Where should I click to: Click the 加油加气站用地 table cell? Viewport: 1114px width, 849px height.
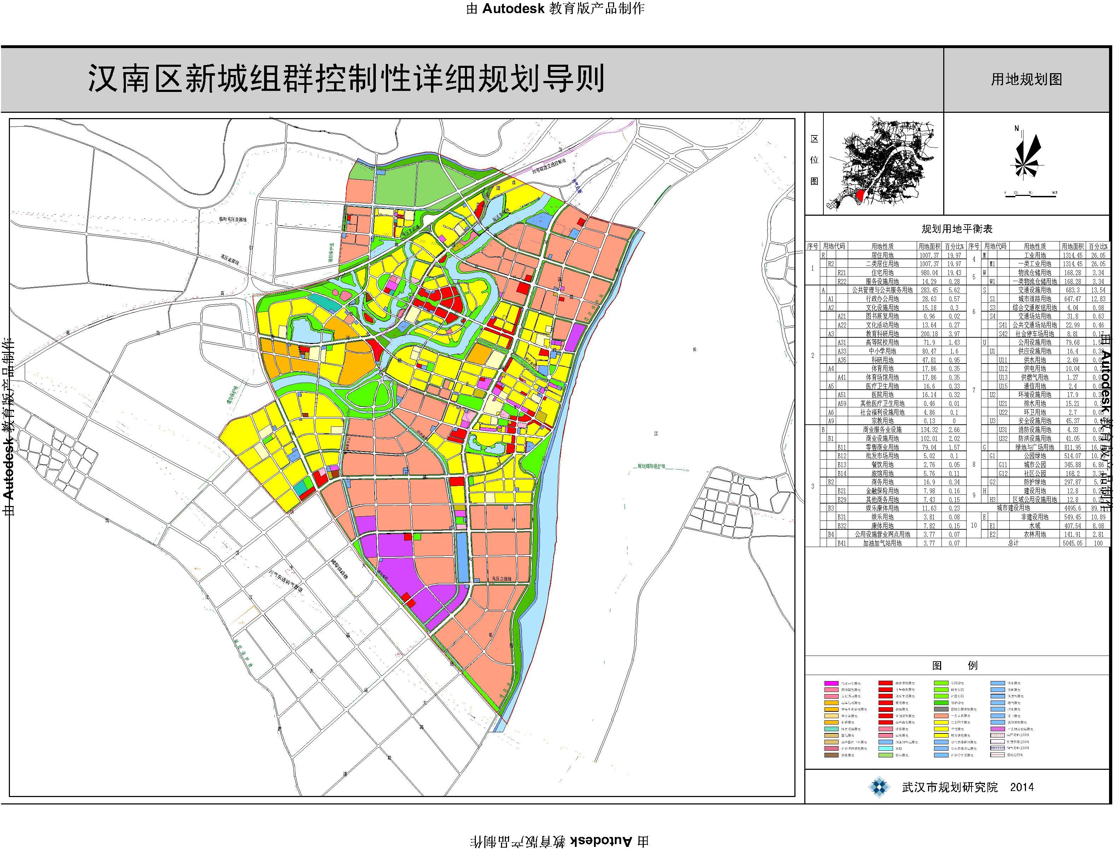click(882, 543)
